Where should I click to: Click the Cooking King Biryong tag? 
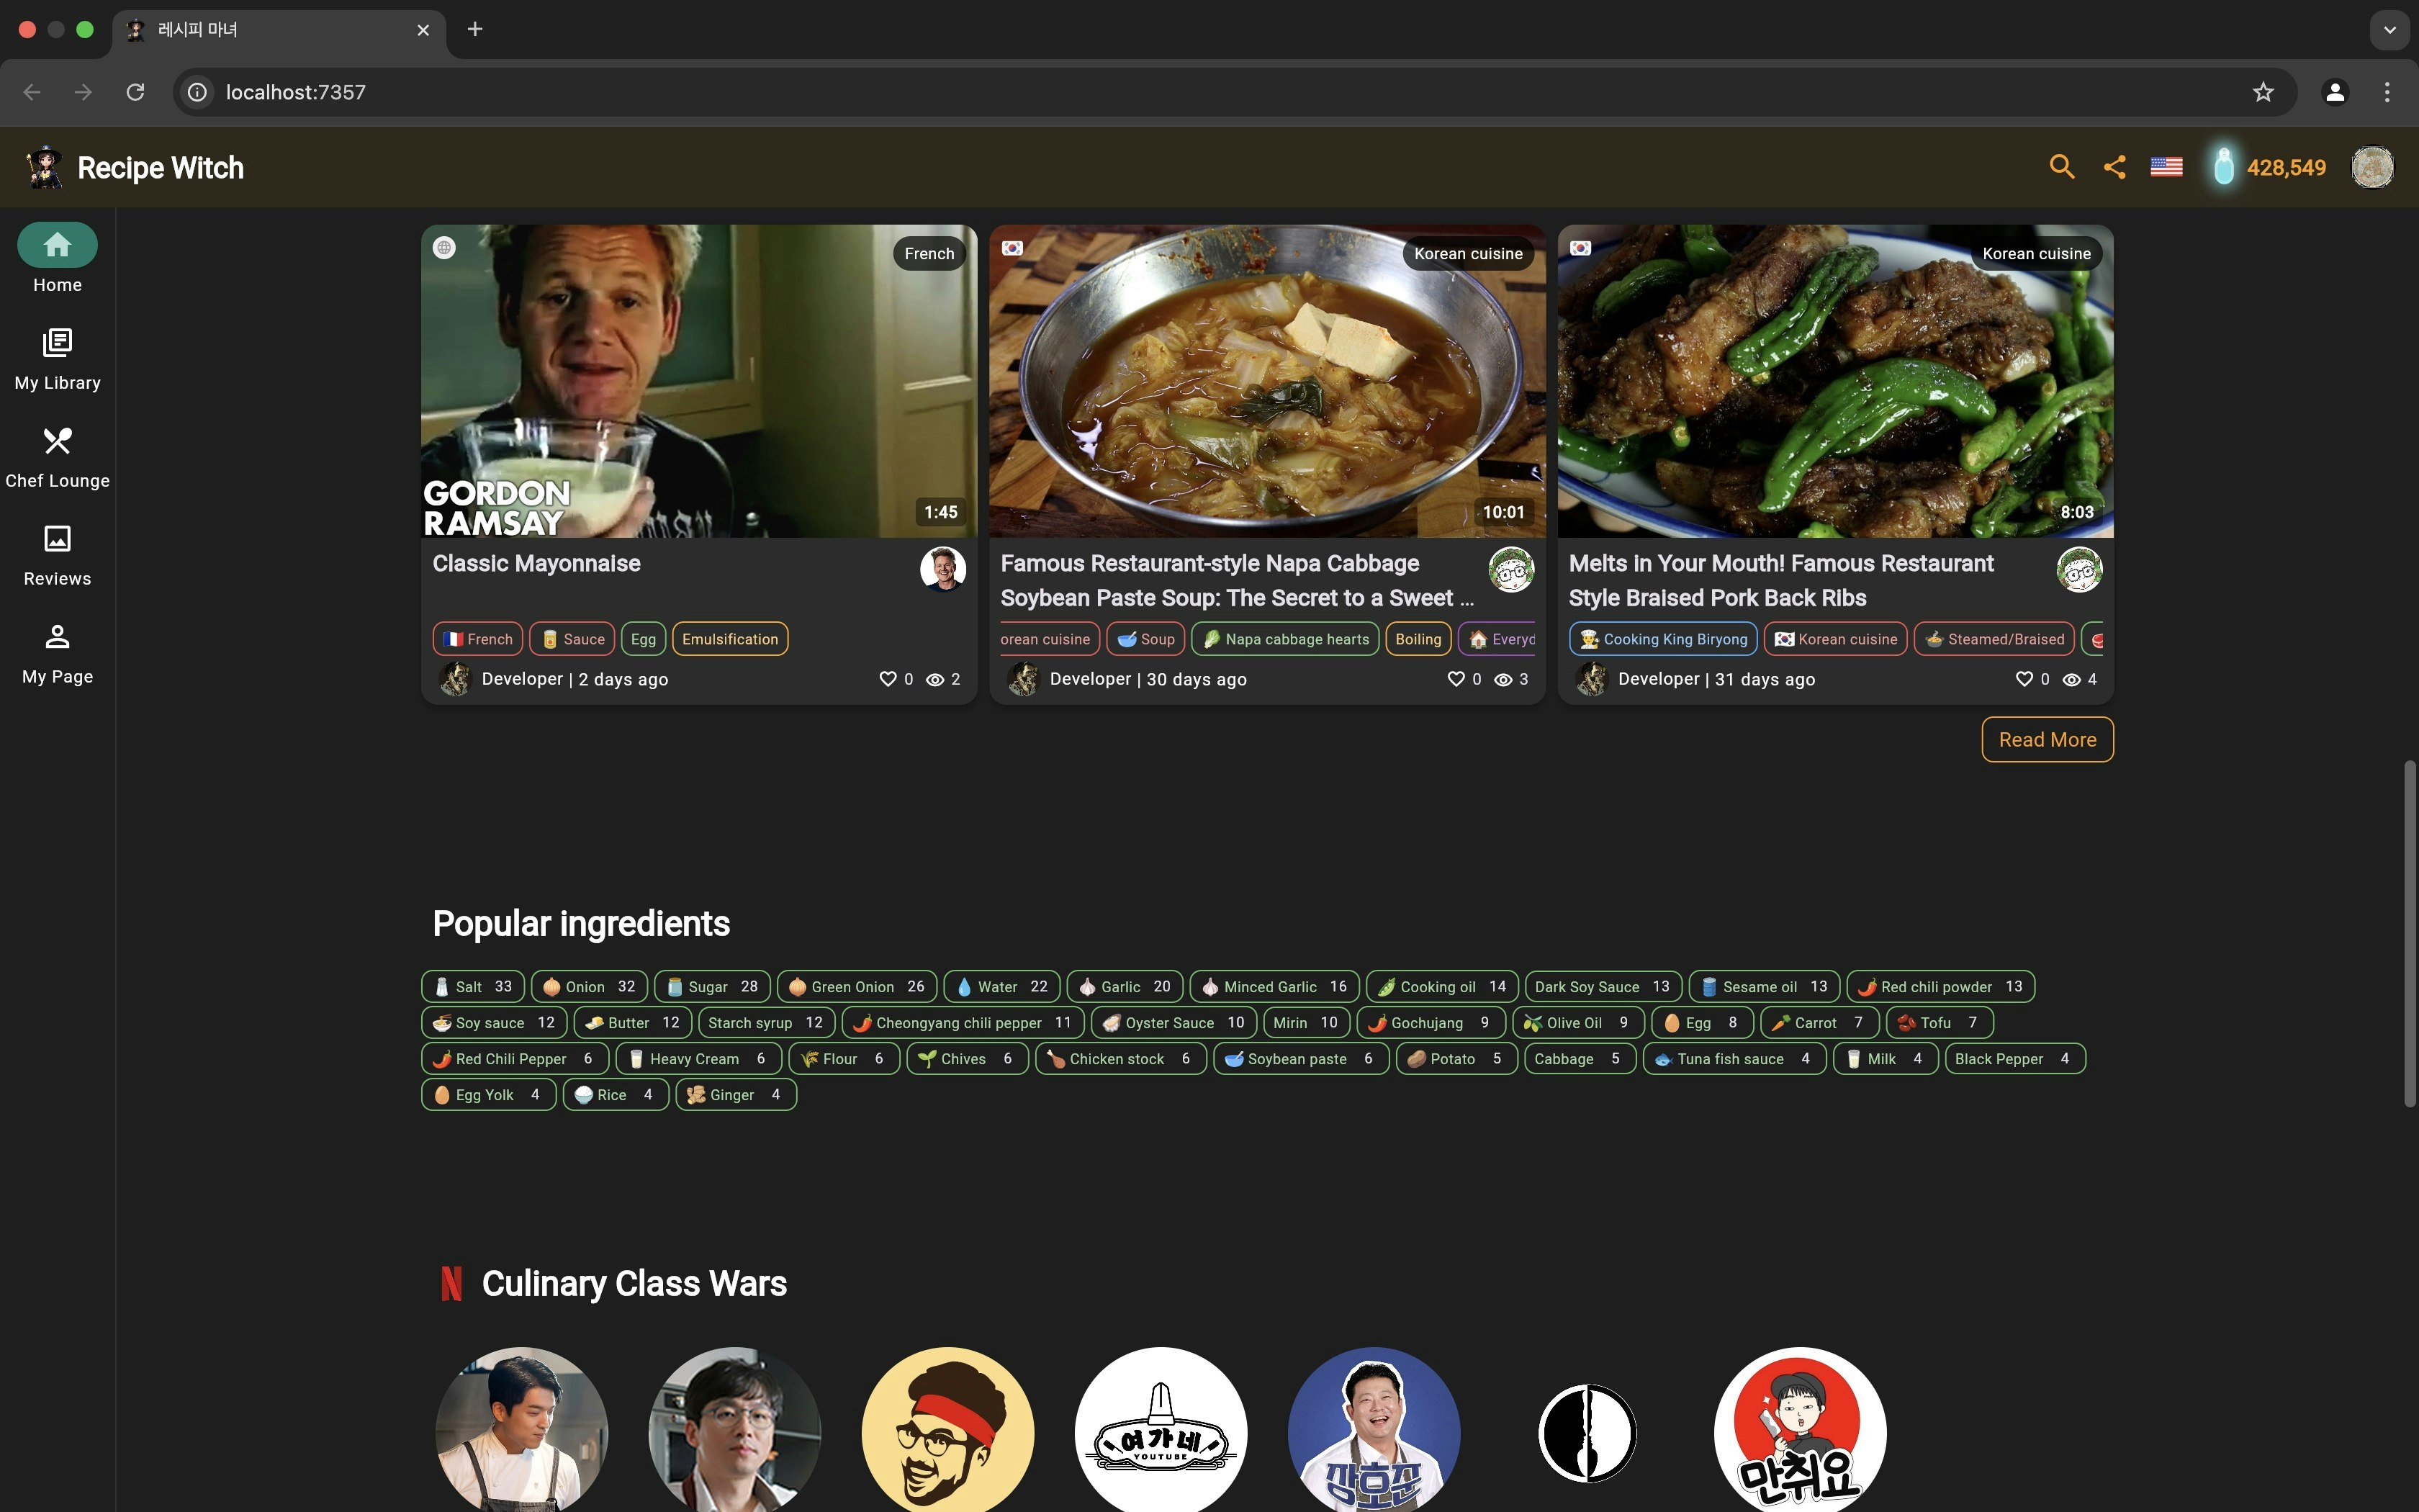coord(1663,639)
